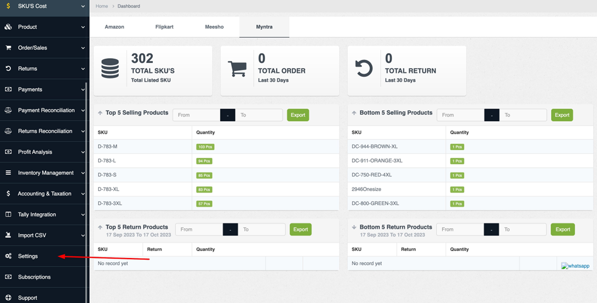Expand the Import CSV chevron
597x303 pixels.
pos(83,235)
